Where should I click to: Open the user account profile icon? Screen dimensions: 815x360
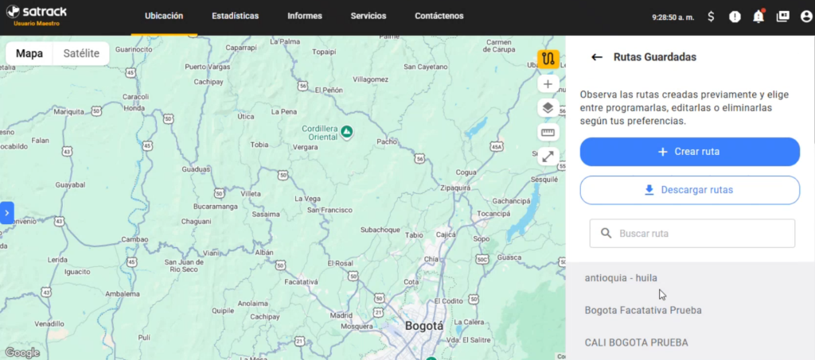806,17
